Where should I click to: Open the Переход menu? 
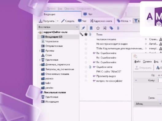(69, 9)
